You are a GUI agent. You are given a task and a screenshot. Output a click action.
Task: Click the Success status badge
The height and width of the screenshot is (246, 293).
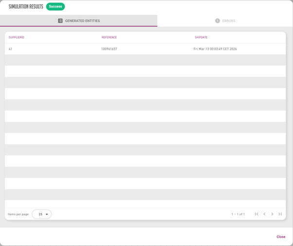point(55,6)
